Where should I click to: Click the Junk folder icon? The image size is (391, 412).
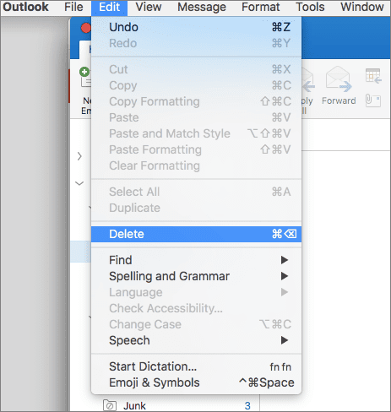tap(110, 405)
